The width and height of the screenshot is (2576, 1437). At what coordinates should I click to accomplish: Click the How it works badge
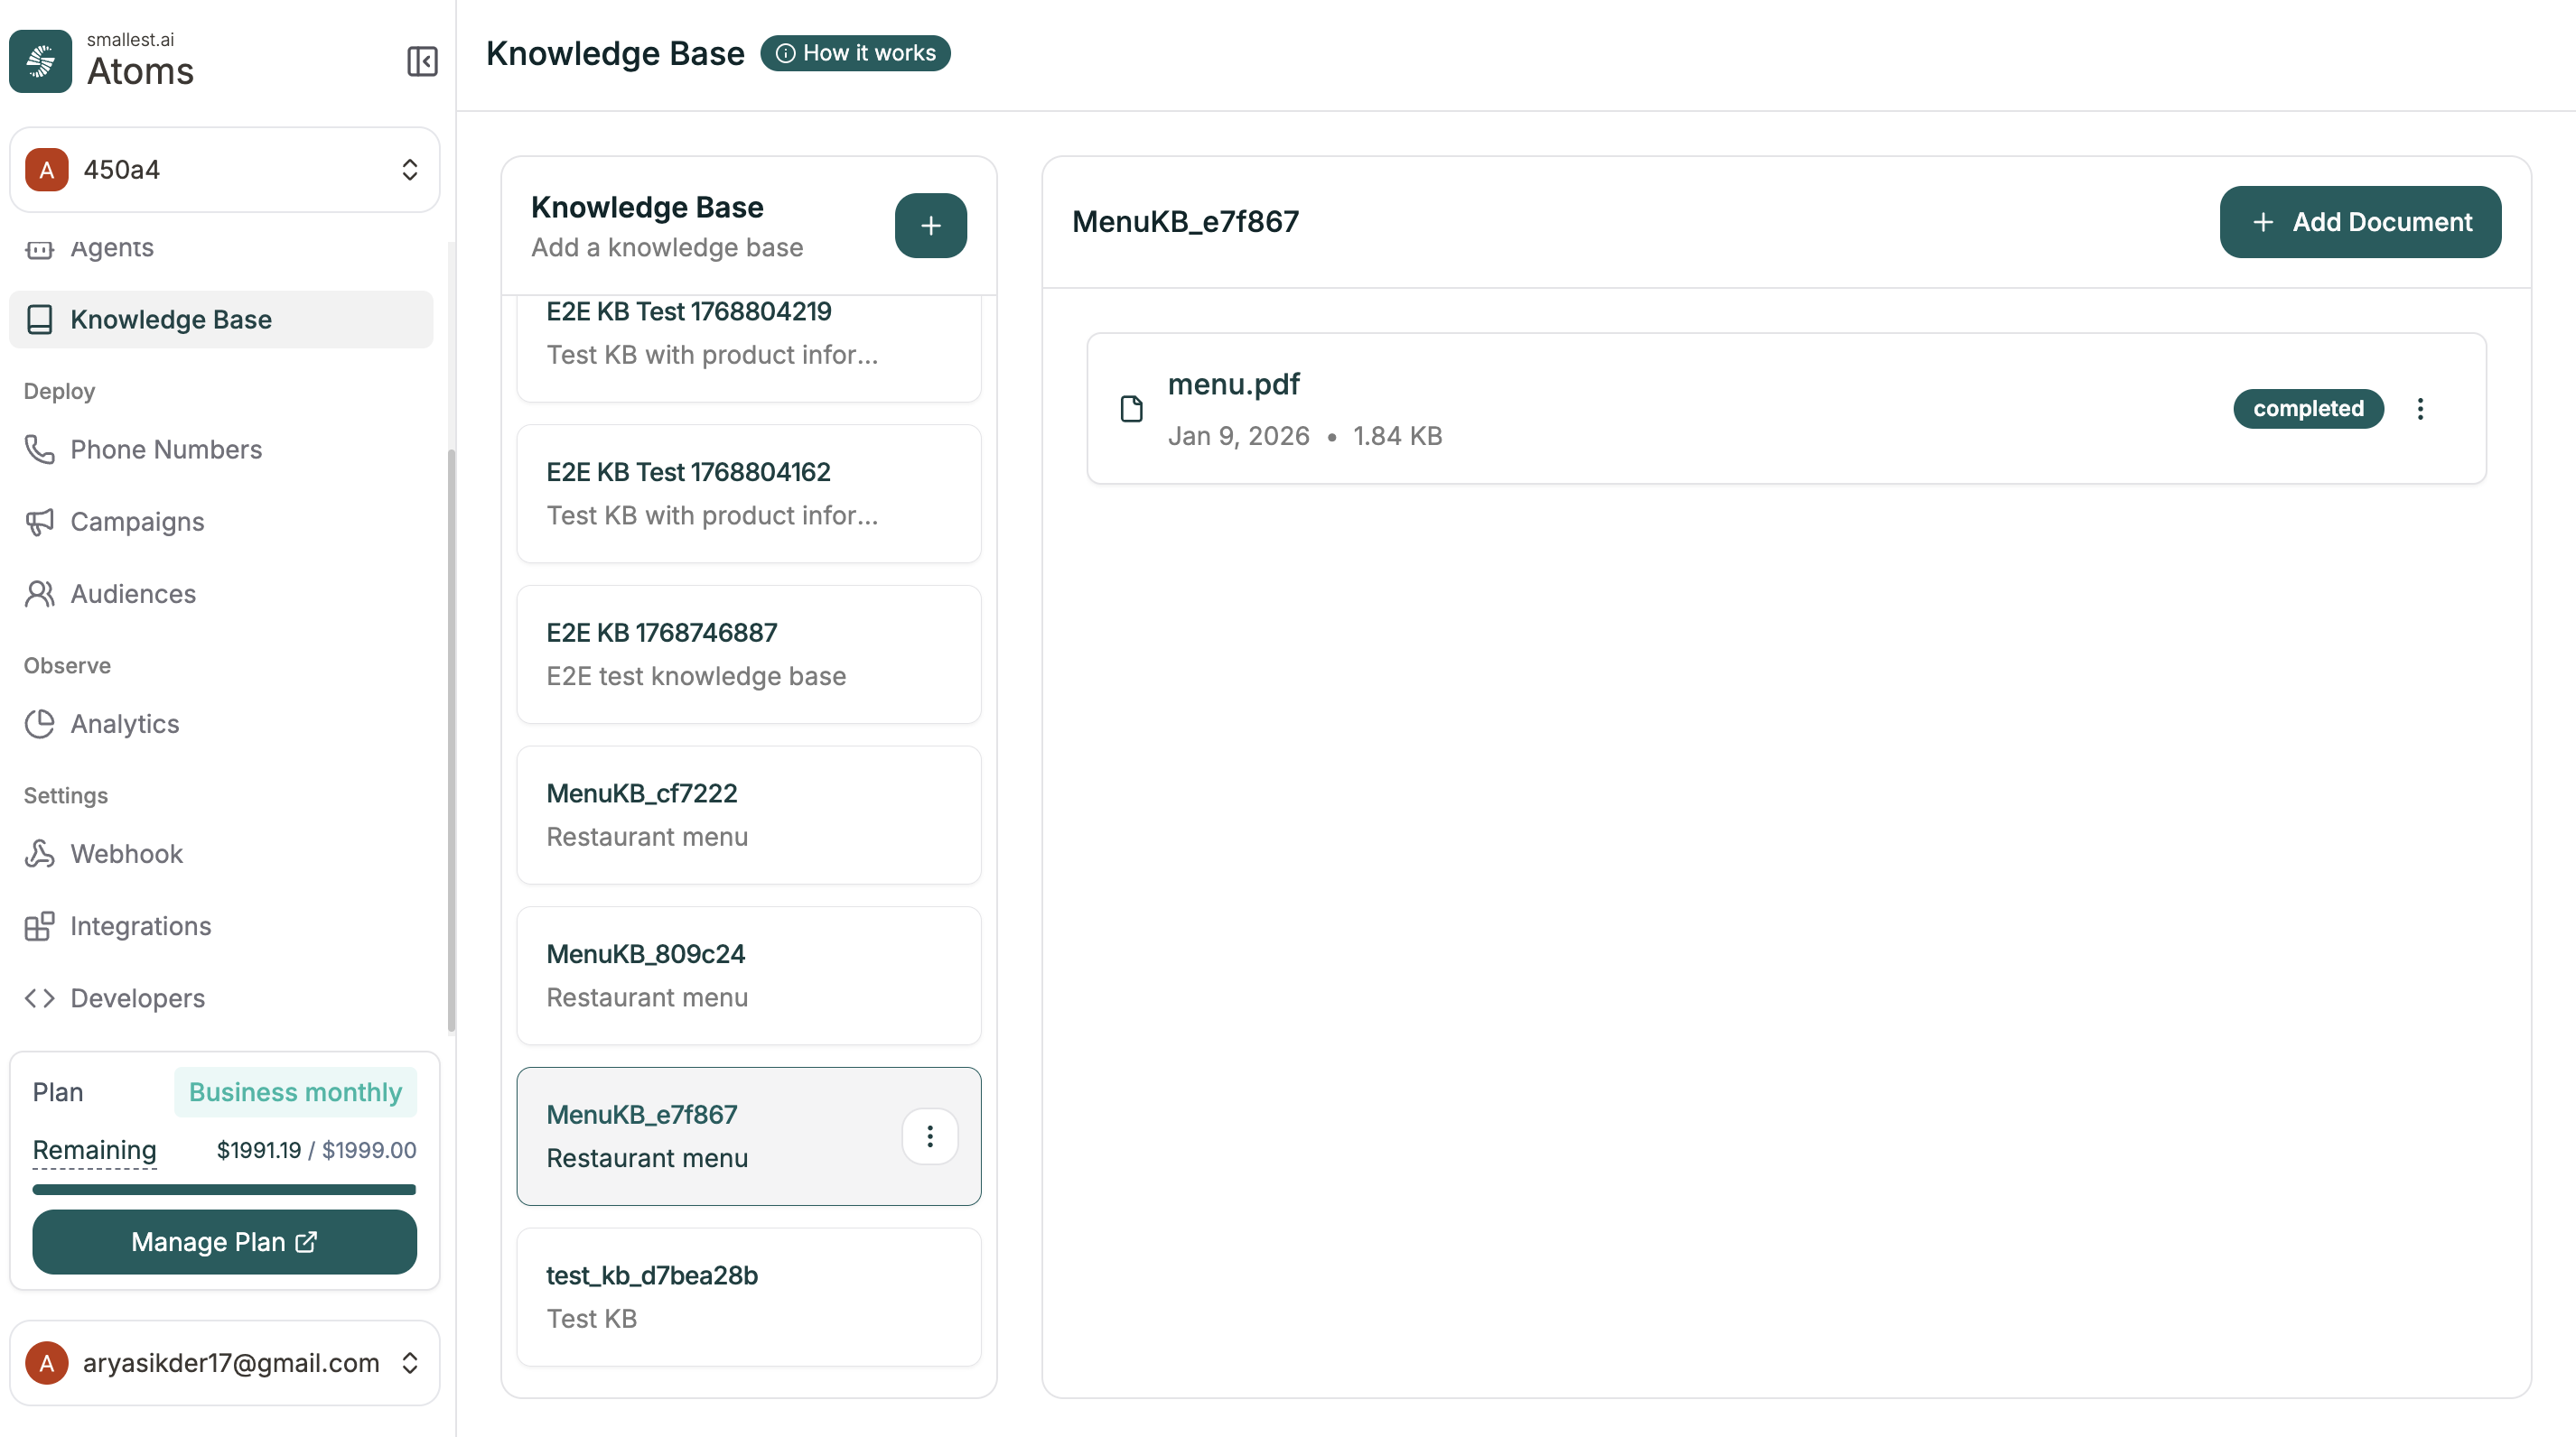[855, 53]
